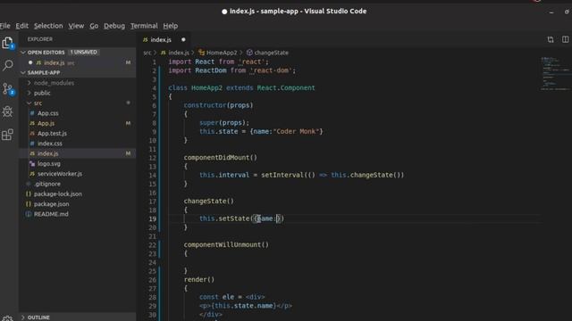
Task: Open the Source Control view
Action: [x=8, y=89]
